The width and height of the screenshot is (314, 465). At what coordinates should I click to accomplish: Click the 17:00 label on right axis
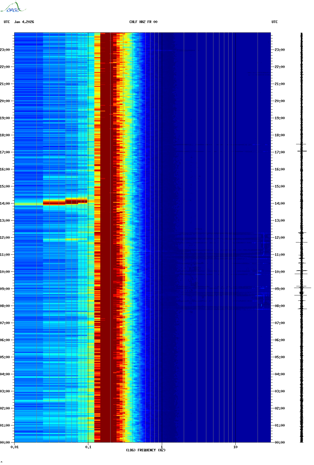(280, 152)
